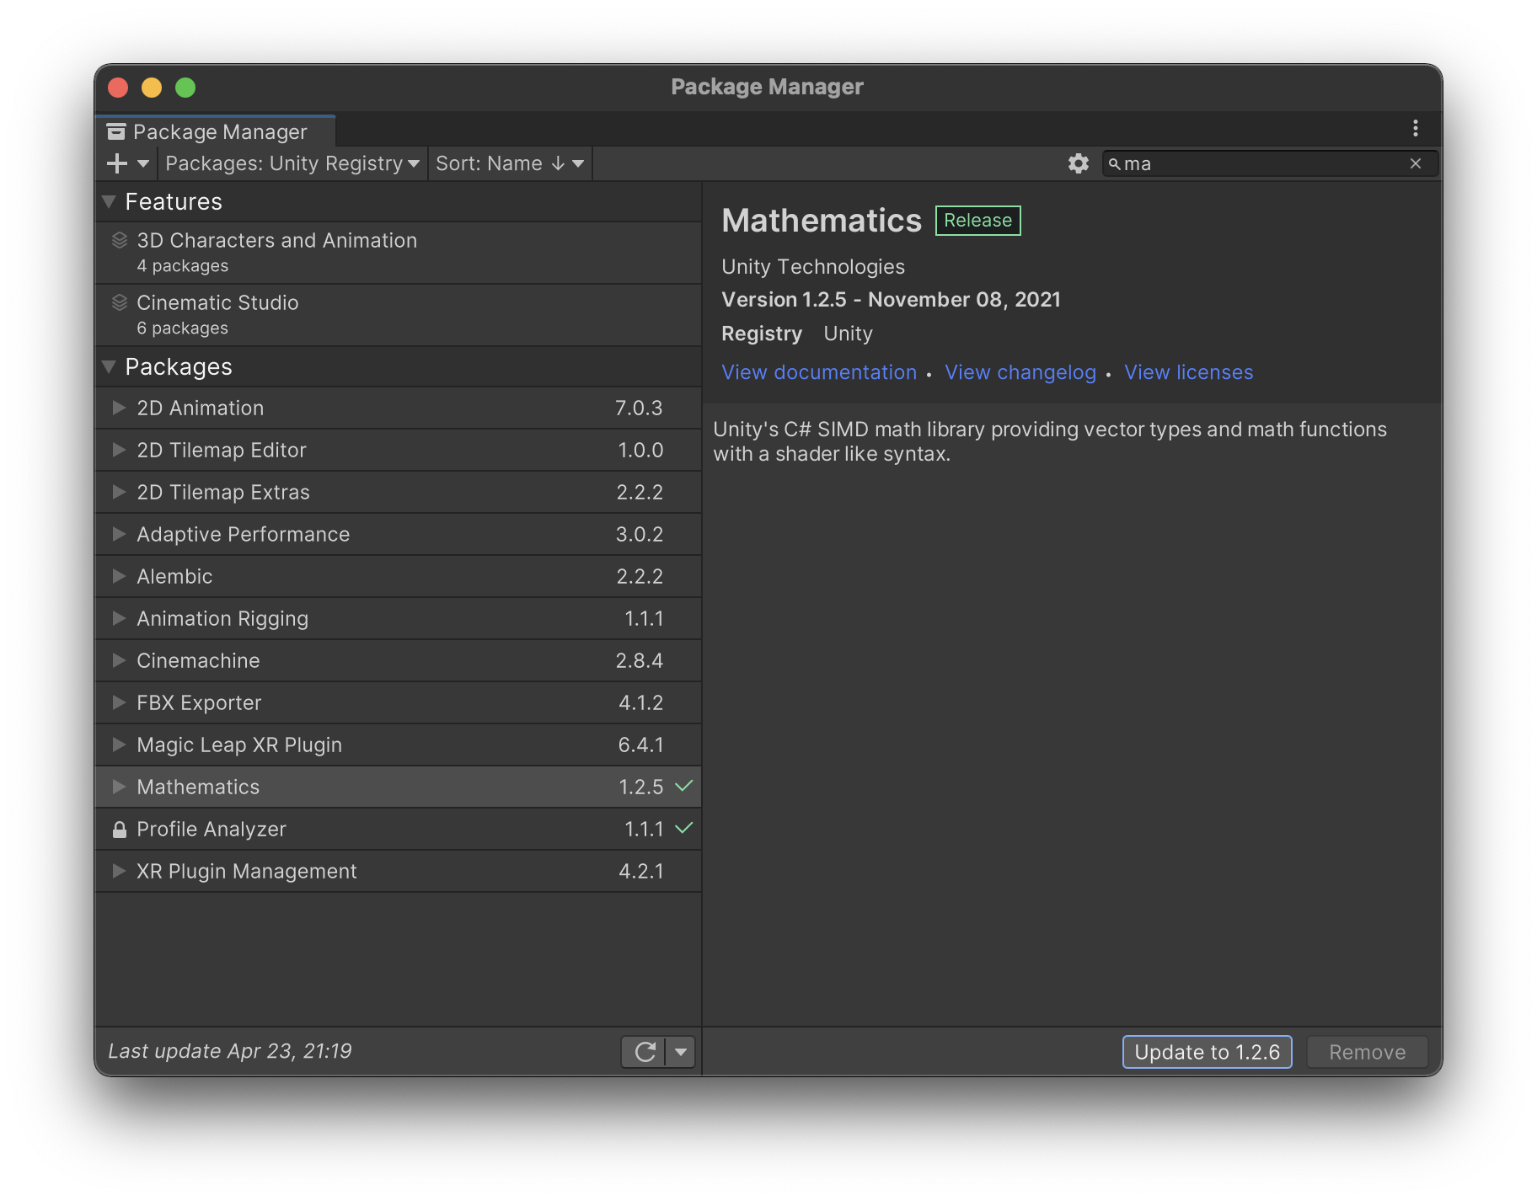
Task: Select the XR Plugin Management package
Action: pyautogui.click(x=399, y=871)
